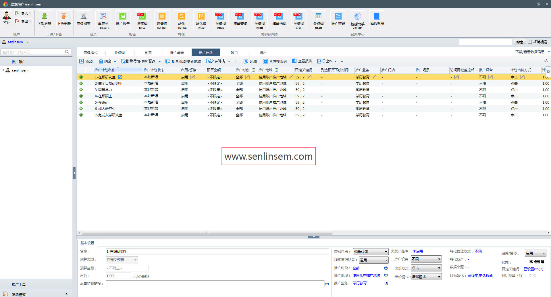Switch to the 关键词 tab
The image size is (551, 297).
(120, 53)
